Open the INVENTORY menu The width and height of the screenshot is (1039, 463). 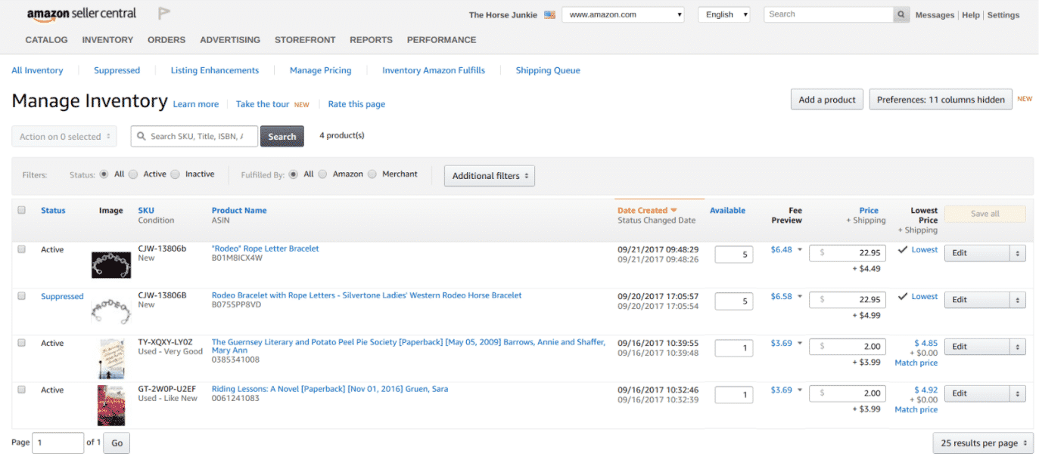click(107, 40)
